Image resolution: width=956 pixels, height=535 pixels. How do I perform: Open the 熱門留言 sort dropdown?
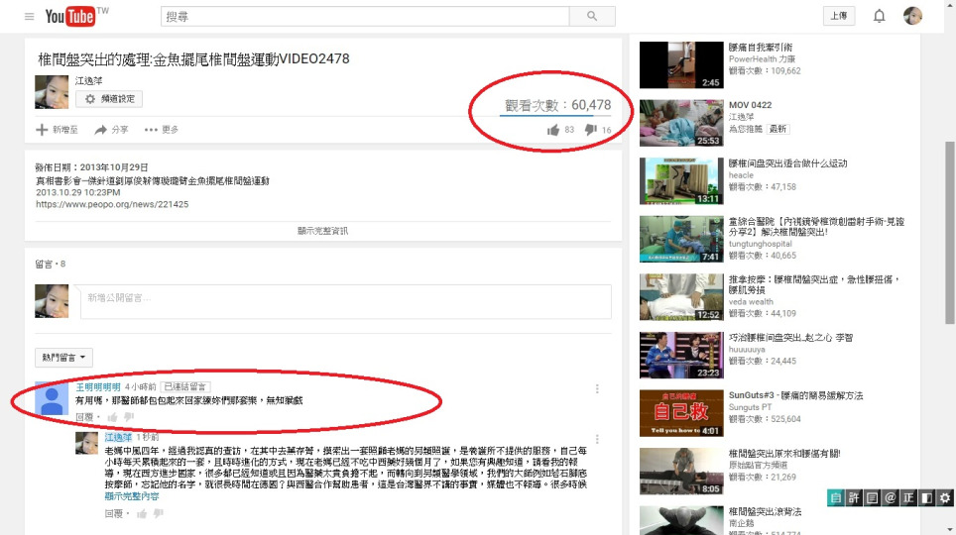[63, 357]
